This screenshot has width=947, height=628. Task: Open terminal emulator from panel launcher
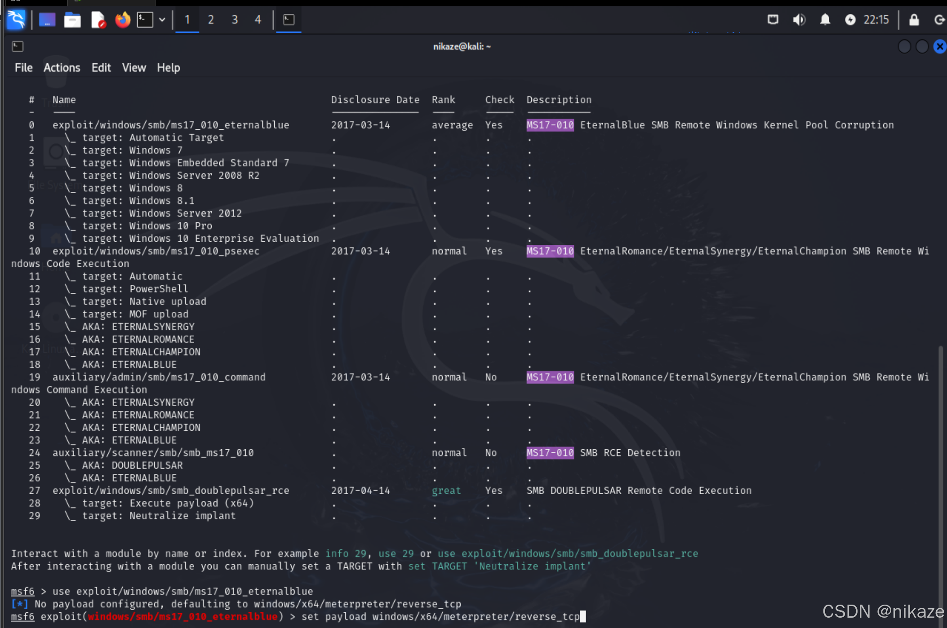coord(145,20)
